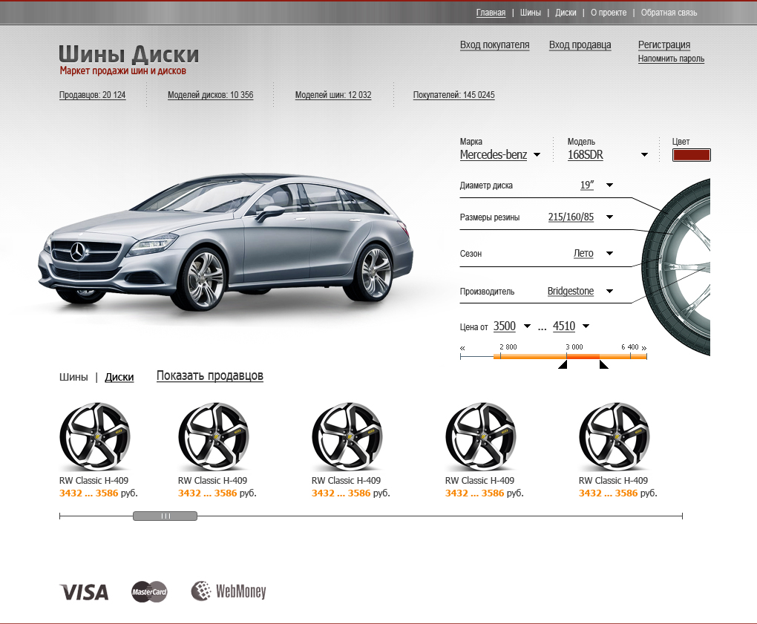Viewport: 757px width, 624px height.
Task: Open the Регистрация link
Action: [x=663, y=45]
